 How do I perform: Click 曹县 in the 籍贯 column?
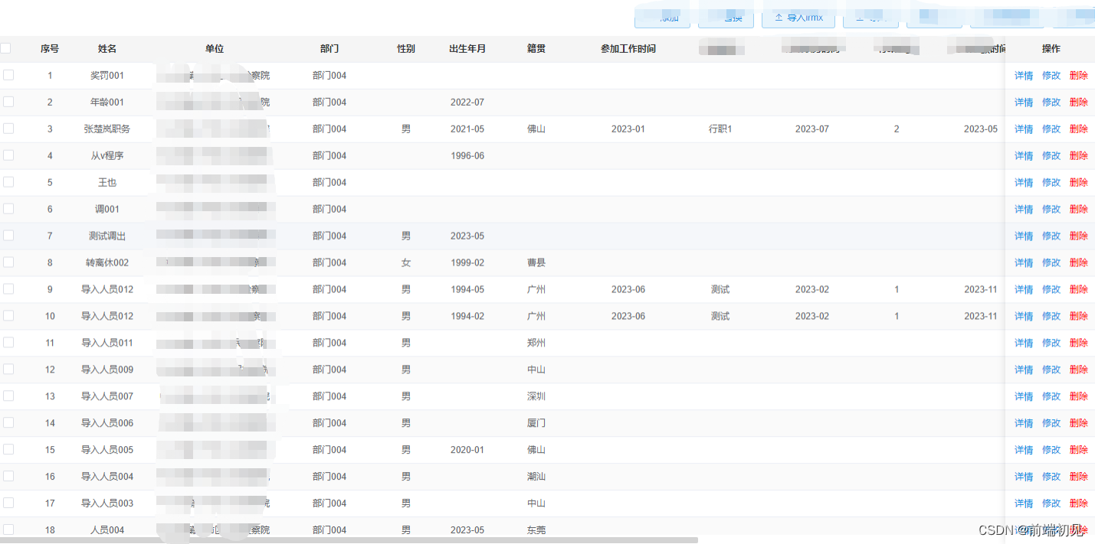[536, 263]
